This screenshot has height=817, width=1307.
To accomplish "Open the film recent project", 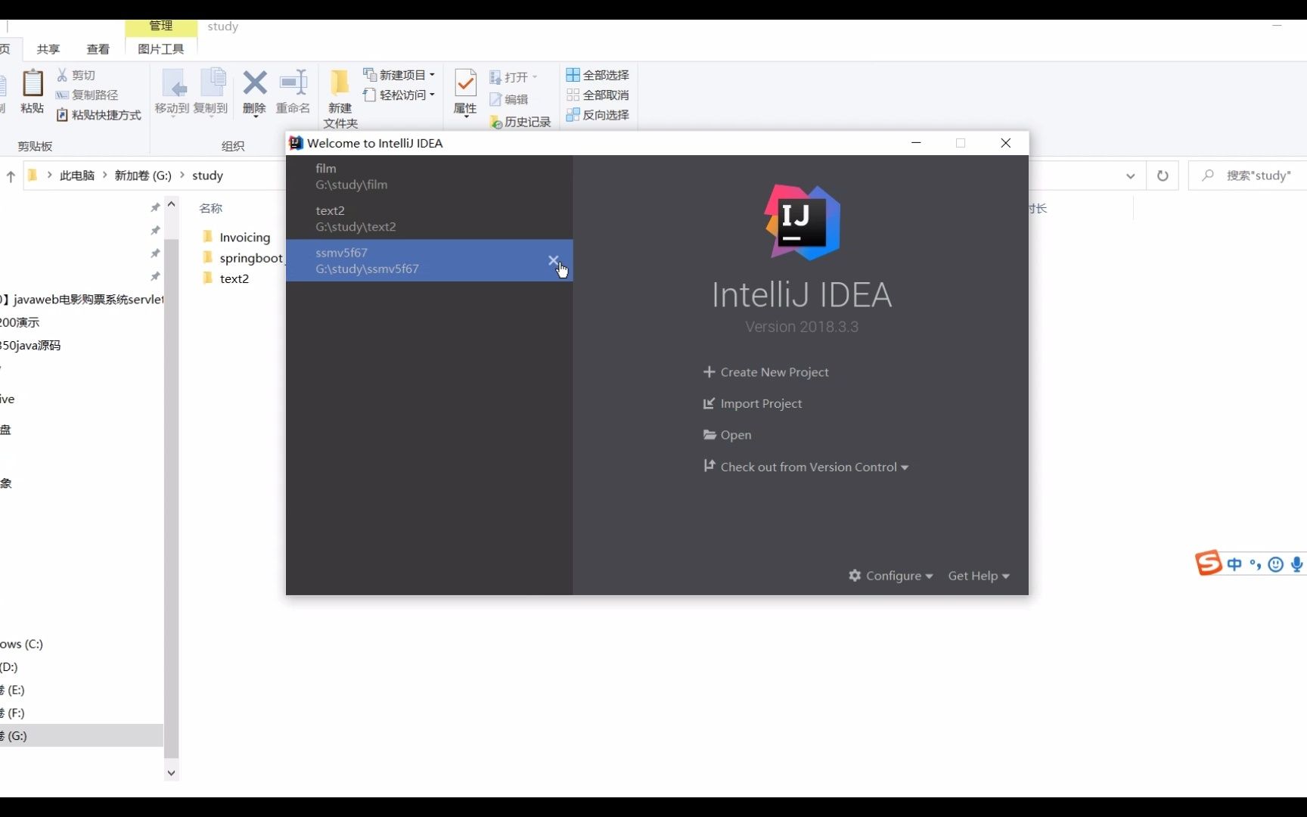I will tap(429, 176).
